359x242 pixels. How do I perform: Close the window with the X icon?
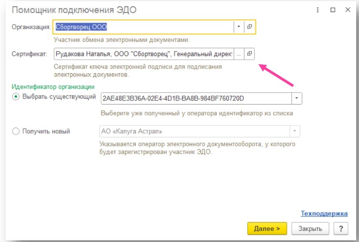[x=347, y=10]
